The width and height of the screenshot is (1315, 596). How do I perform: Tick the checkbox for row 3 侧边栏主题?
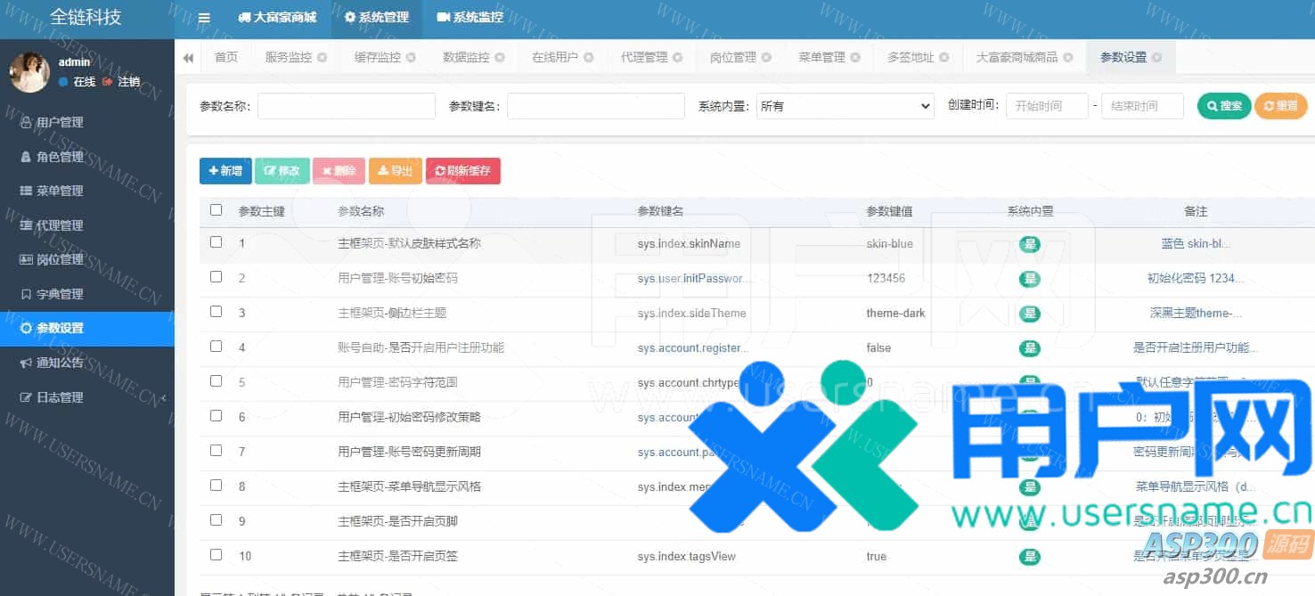click(216, 312)
